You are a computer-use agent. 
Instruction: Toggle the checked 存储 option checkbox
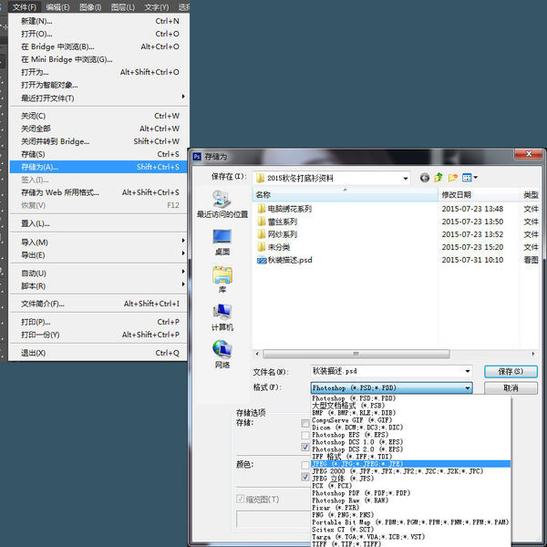pyautogui.click(x=305, y=447)
